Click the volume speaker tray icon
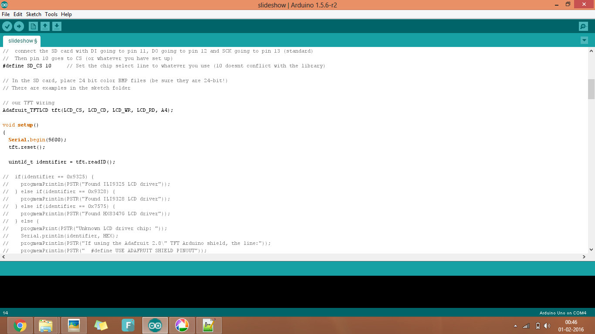 pos(547,326)
